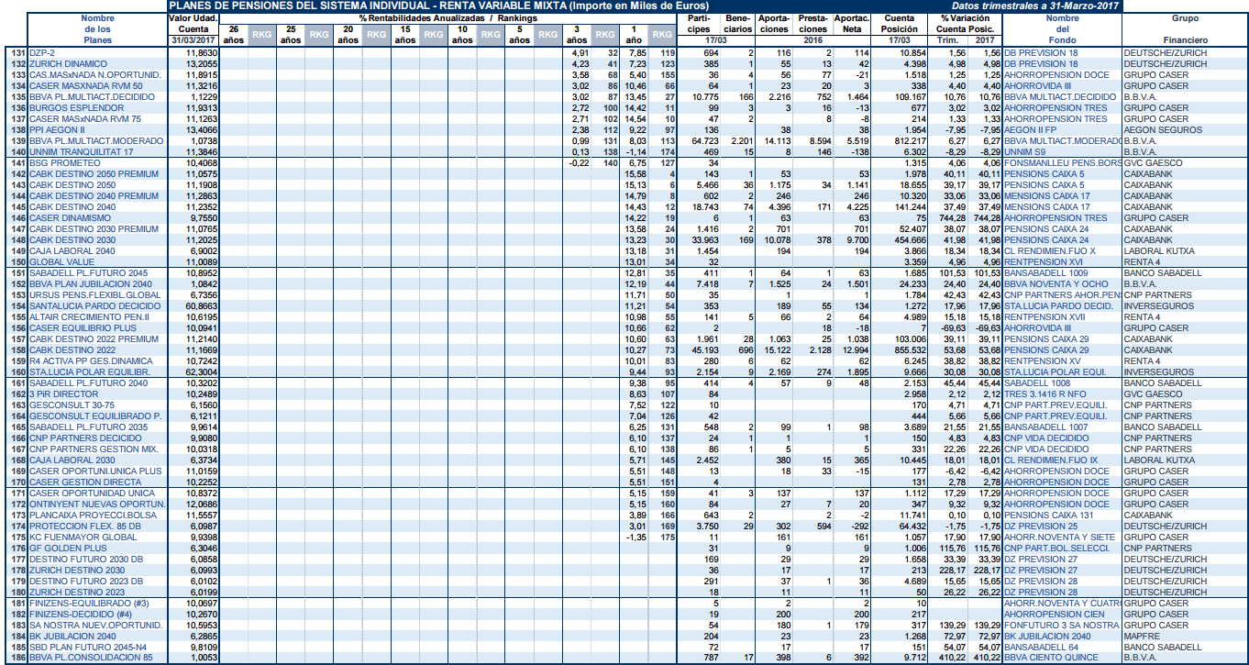The height and width of the screenshot is (665, 1249).
Task: Click the 'Cuenta Posición' column header
Action: [x=901, y=24]
